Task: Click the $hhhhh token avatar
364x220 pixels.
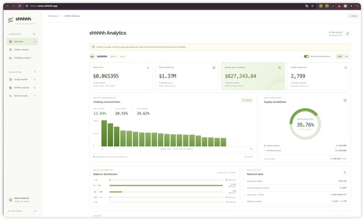Action: [93, 56]
